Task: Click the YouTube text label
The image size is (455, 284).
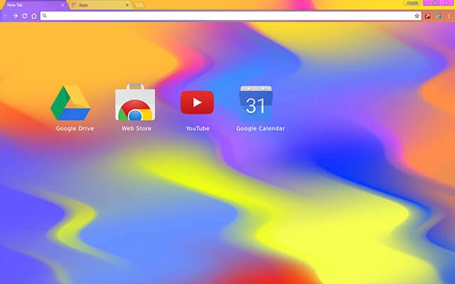Action: click(x=198, y=129)
